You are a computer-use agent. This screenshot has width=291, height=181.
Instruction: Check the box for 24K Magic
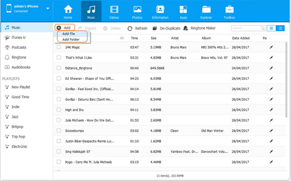point(59,47)
